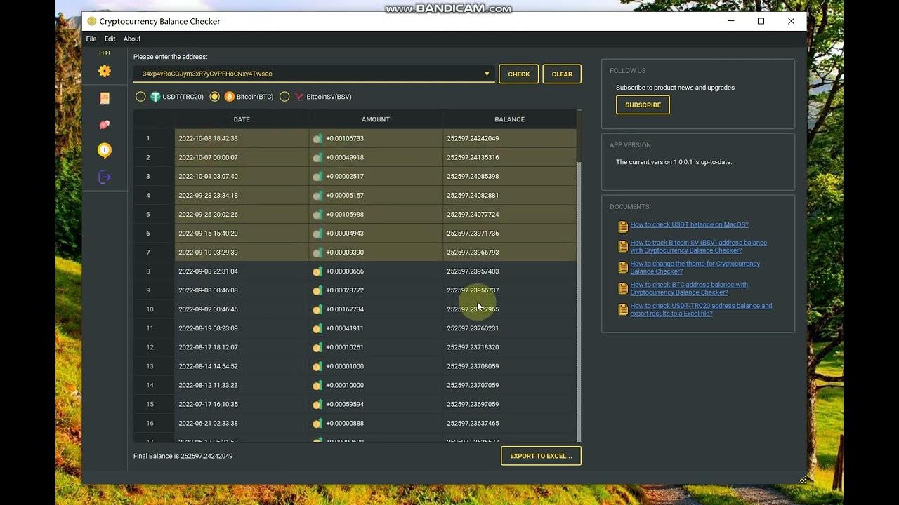This screenshot has height=505, width=899.
Task: Open the File menu
Action: [91, 39]
